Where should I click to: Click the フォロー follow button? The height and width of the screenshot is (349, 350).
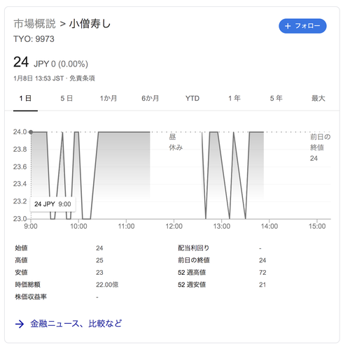tap(302, 26)
